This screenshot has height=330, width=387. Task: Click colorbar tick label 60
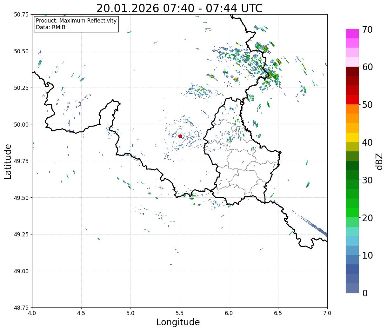click(x=367, y=67)
